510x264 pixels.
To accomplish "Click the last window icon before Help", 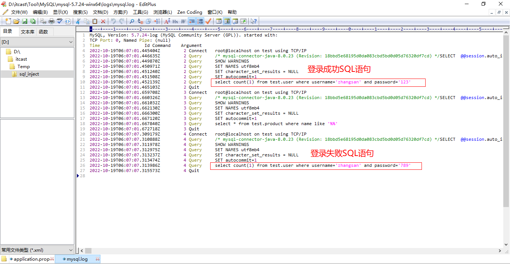I will click(x=243, y=21).
